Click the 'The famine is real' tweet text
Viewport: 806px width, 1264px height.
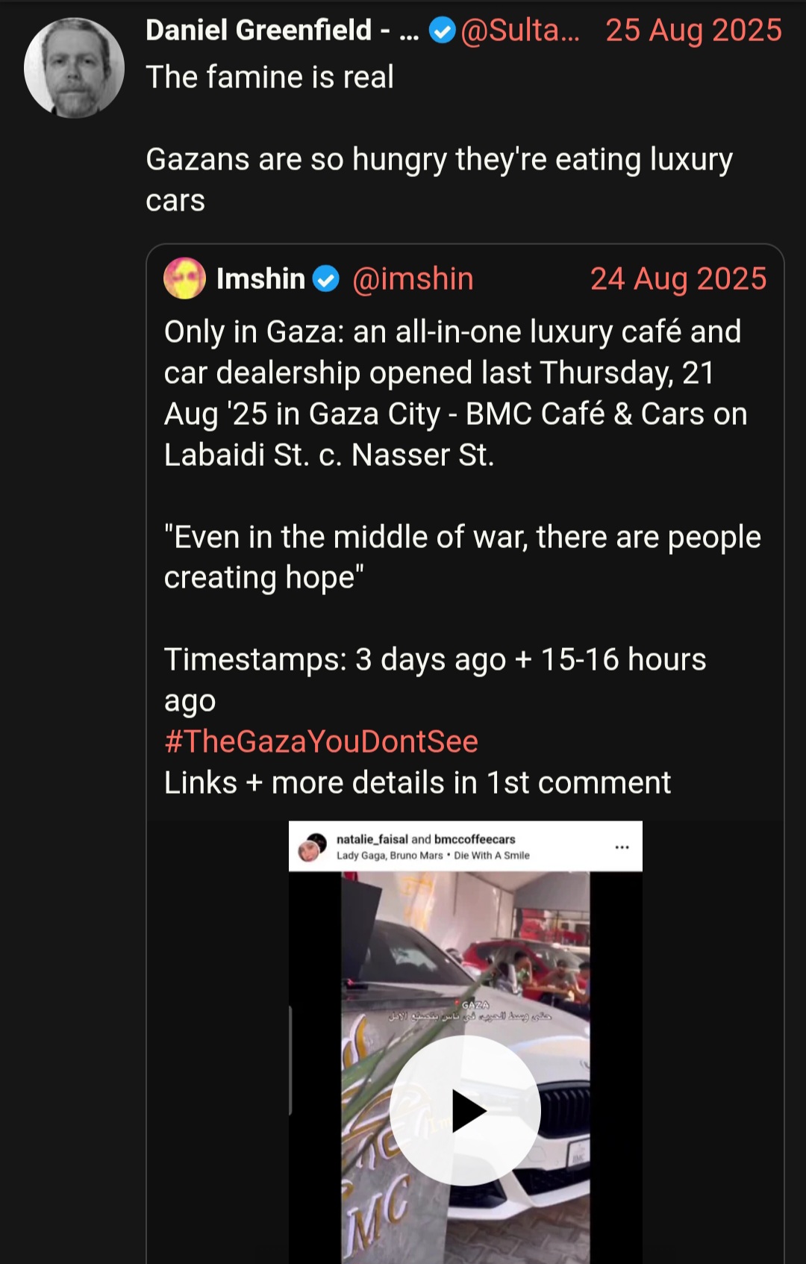[269, 77]
